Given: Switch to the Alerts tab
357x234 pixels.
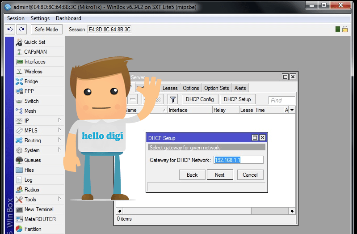Looking at the screenshot, I should (240, 88).
